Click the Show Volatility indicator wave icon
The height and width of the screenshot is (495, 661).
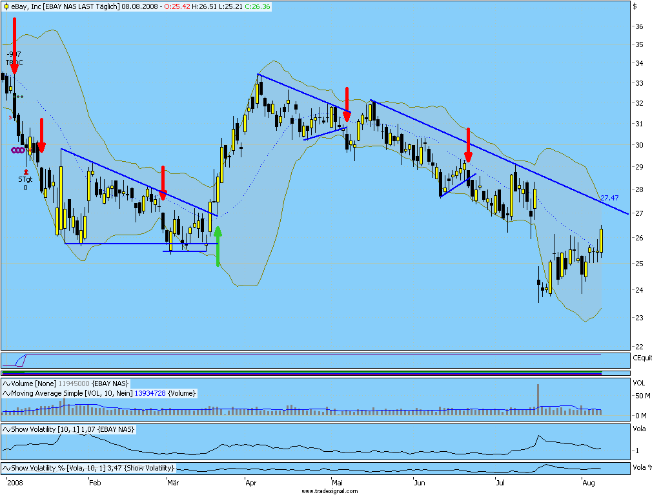[x=6, y=429]
